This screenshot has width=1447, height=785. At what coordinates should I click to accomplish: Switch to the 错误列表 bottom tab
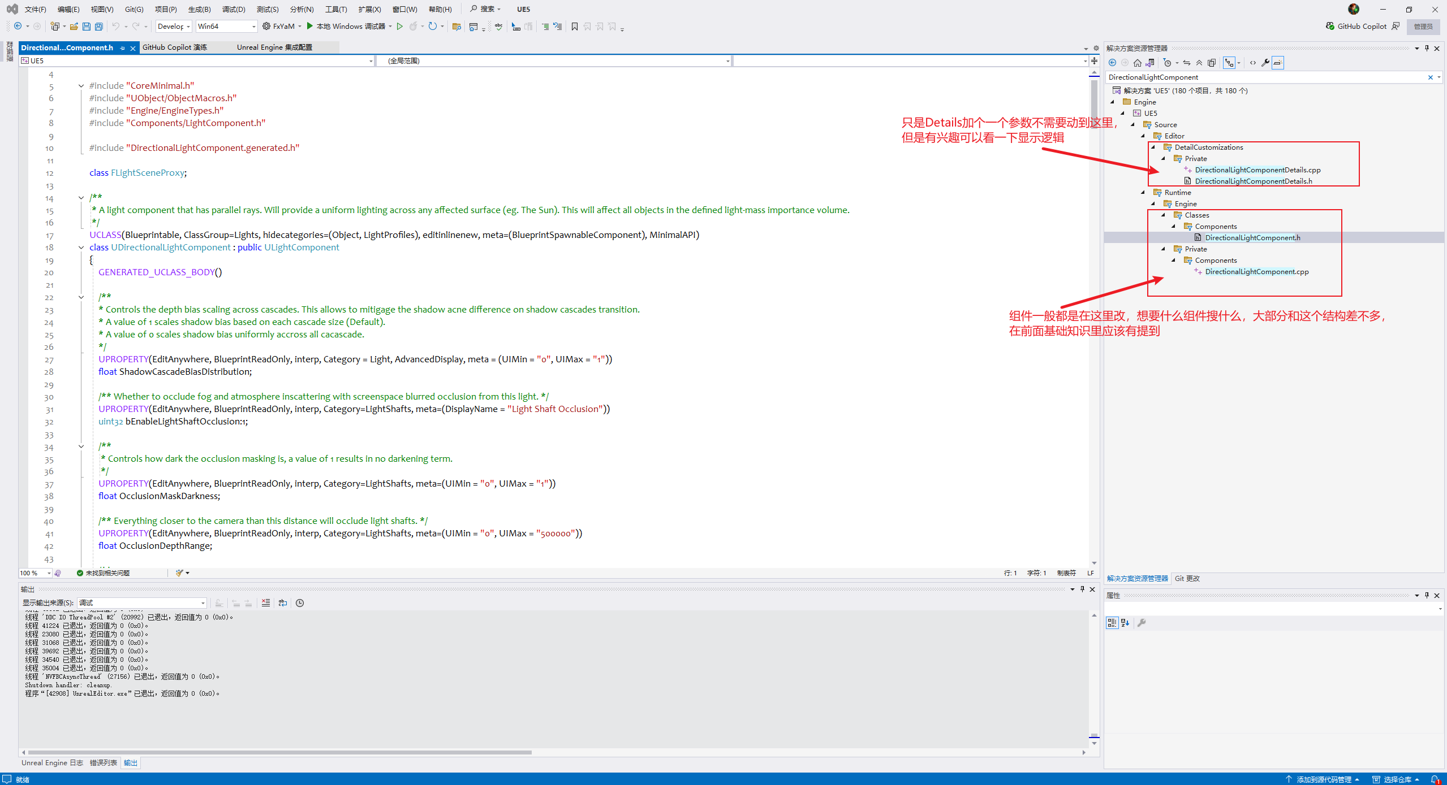103,763
